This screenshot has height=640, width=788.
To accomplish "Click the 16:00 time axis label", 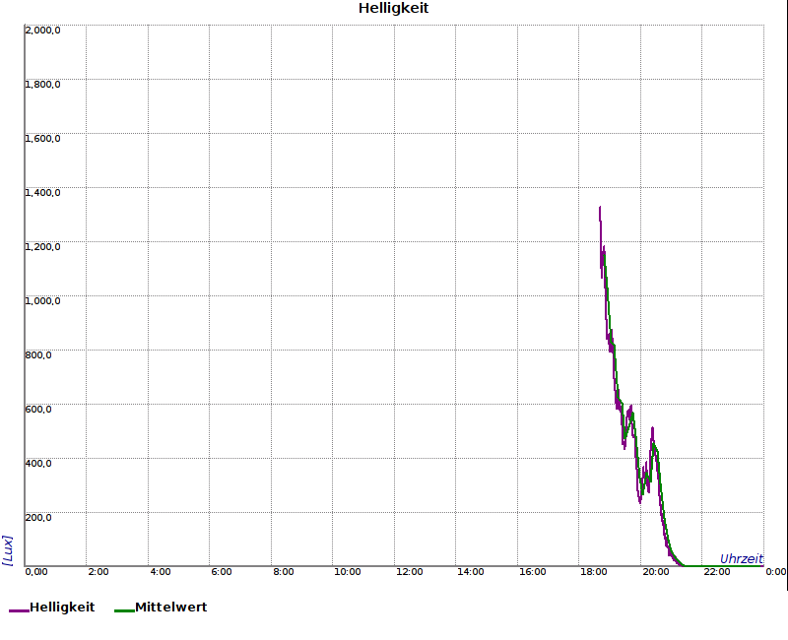I will [x=532, y=572].
